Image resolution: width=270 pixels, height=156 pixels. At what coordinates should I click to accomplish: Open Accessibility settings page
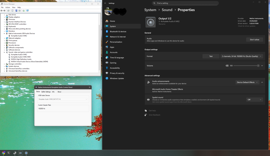tap(122, 68)
